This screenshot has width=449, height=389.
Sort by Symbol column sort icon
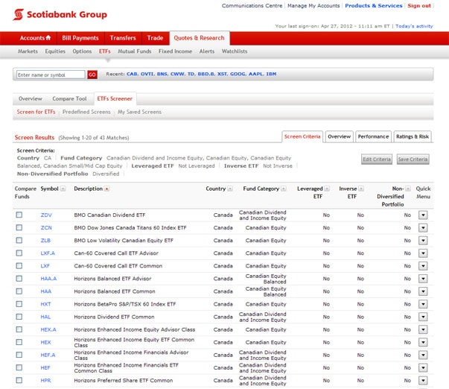tap(64, 189)
